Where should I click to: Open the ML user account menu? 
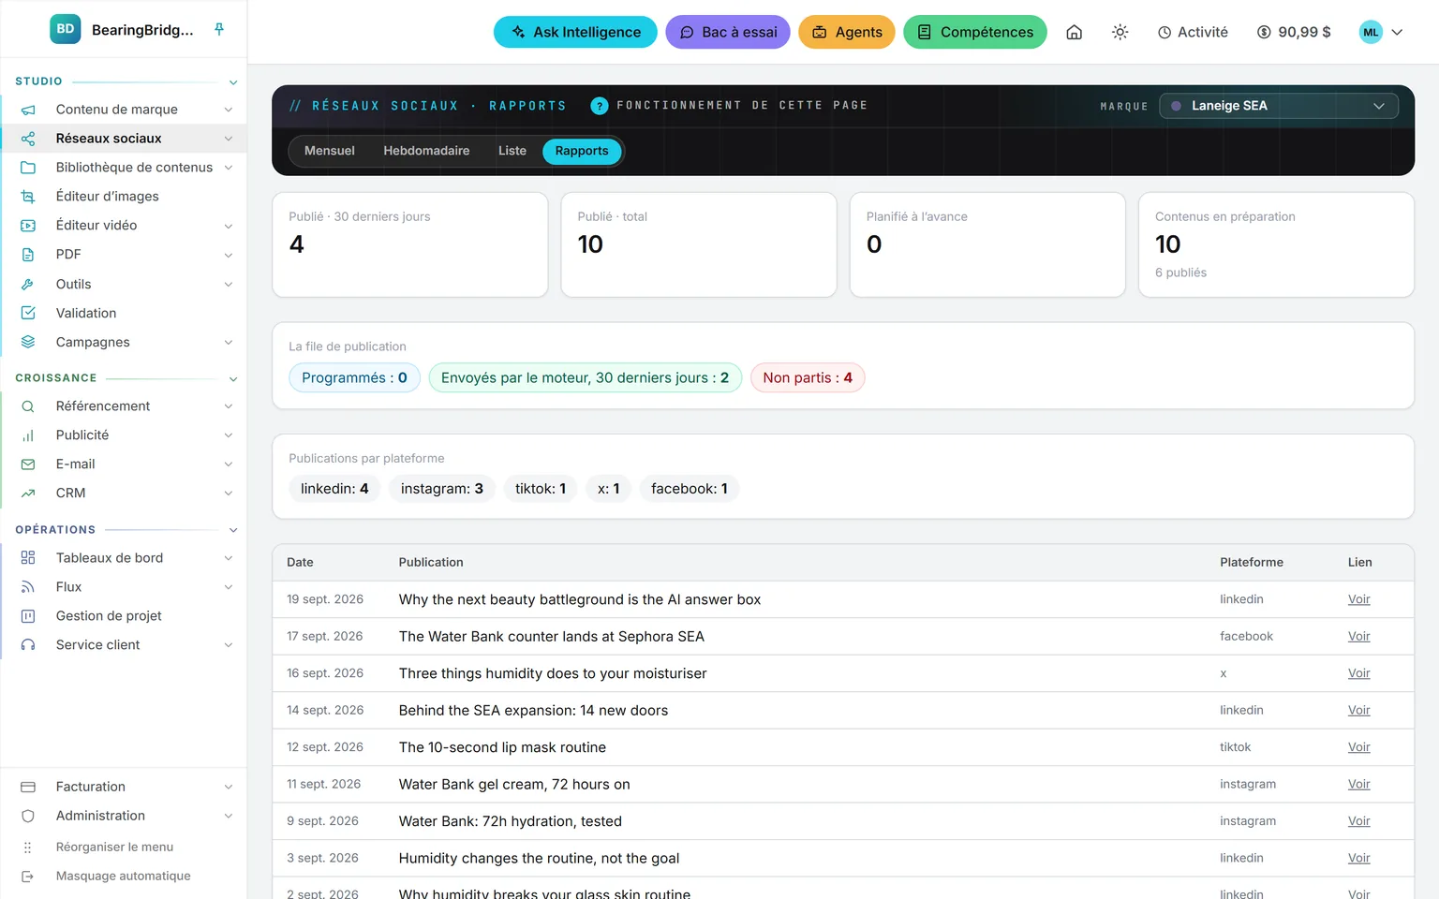point(1382,32)
